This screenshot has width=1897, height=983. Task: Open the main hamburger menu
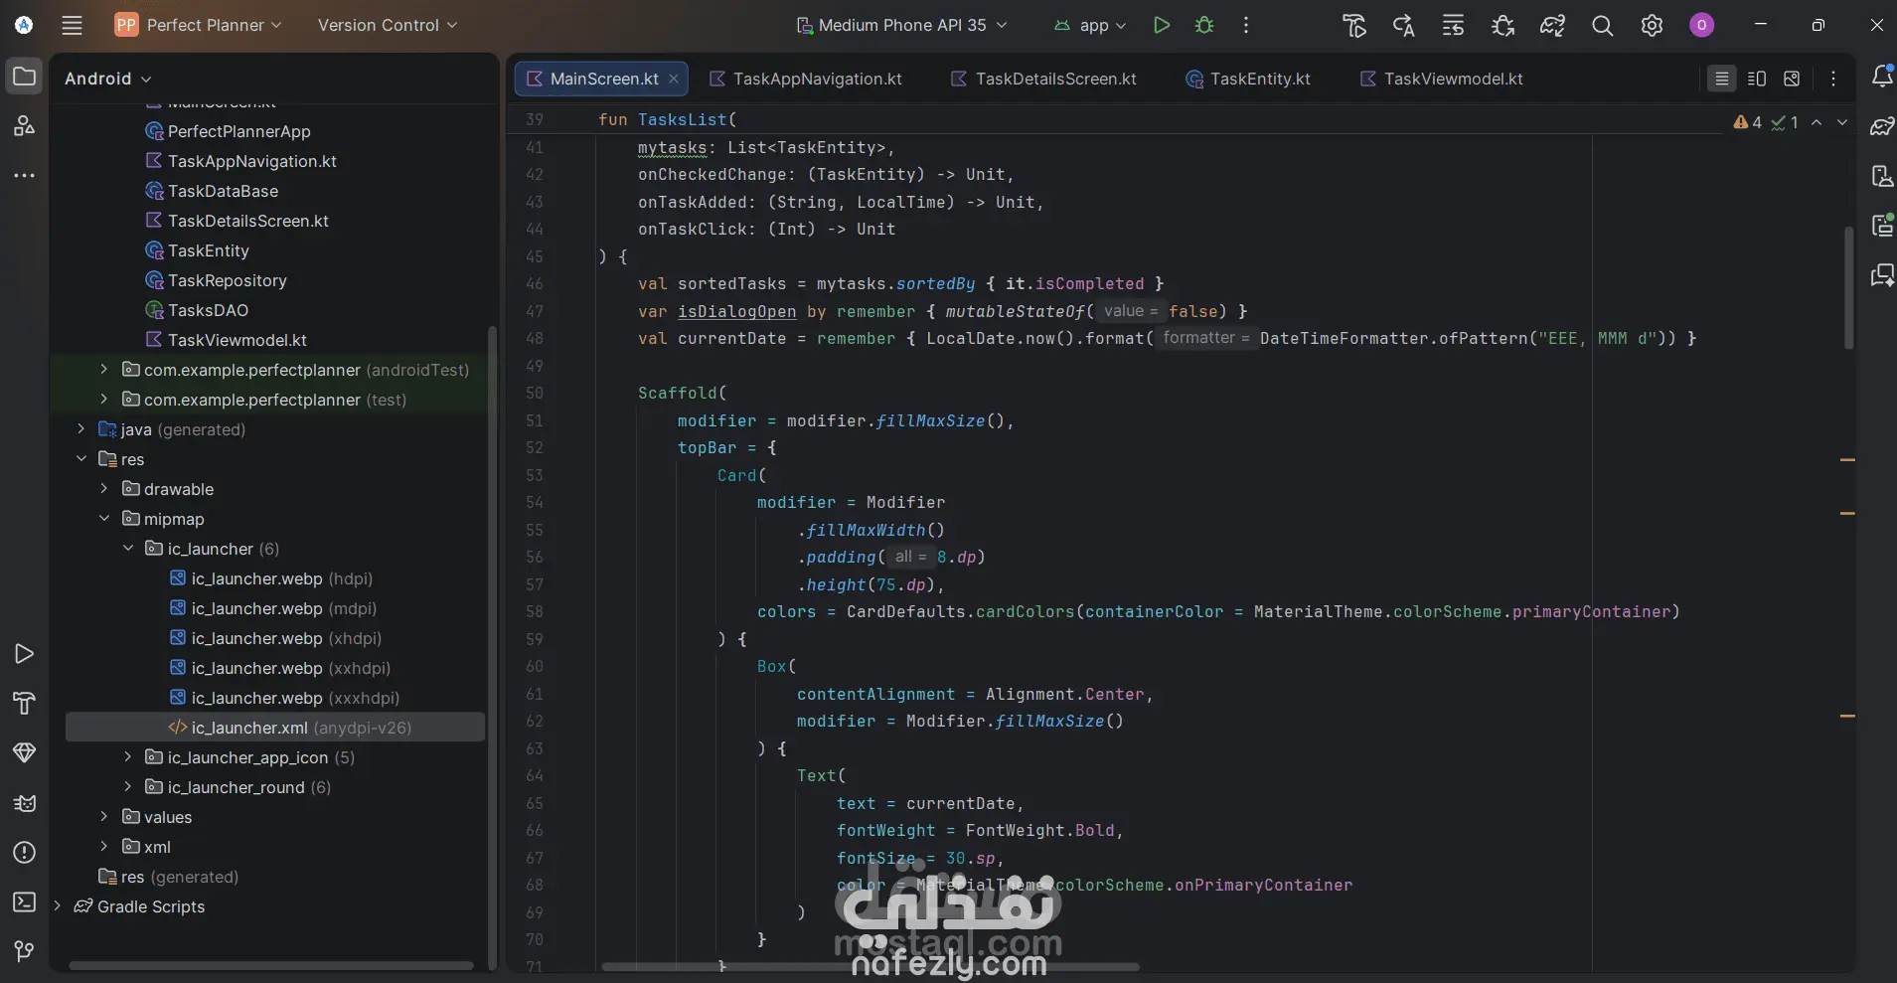[x=72, y=25]
